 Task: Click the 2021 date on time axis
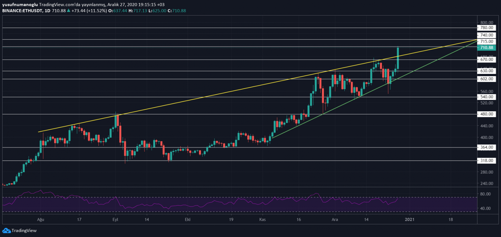tap(409, 219)
